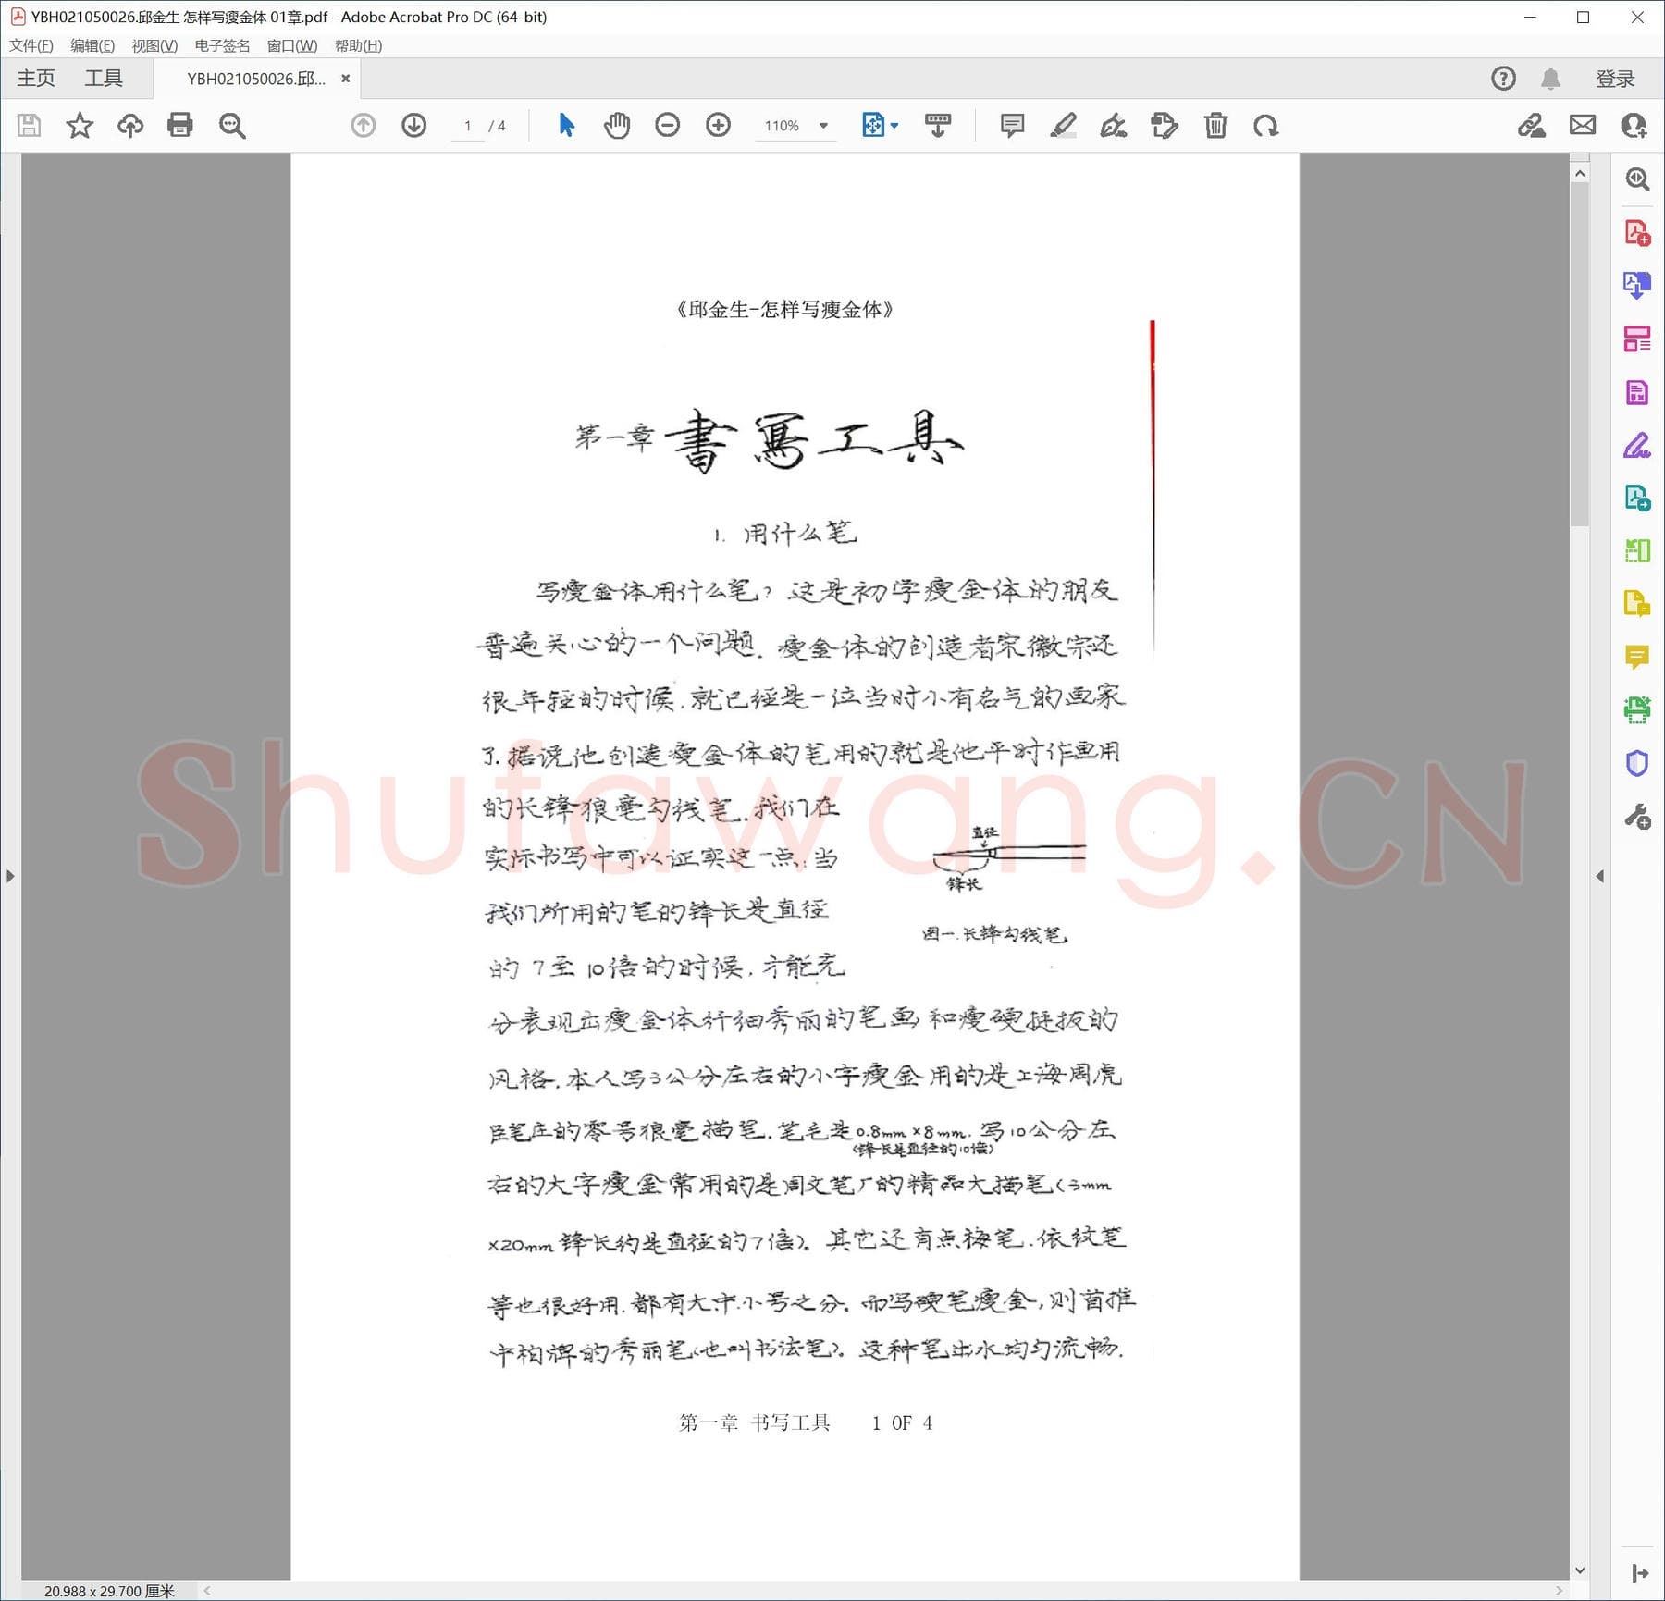Open the yellow file sidebar tool
1665x1601 pixels.
[x=1637, y=604]
